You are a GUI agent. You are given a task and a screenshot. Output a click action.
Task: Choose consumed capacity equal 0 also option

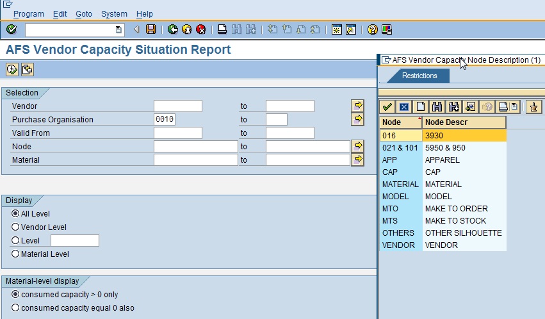click(15, 308)
